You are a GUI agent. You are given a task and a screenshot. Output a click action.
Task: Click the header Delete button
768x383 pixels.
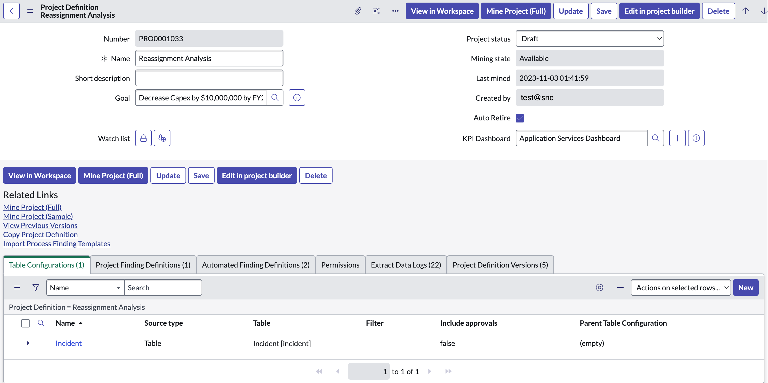point(719,11)
